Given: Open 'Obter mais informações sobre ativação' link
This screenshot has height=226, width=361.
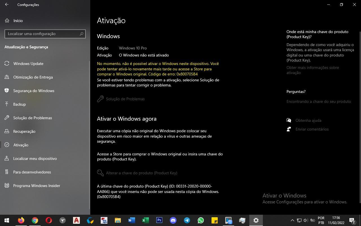Looking at the screenshot, I should pyautogui.click(x=313, y=70).
